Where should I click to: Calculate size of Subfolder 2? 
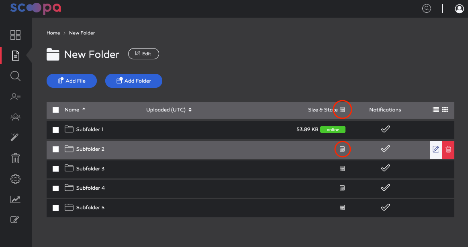click(342, 149)
